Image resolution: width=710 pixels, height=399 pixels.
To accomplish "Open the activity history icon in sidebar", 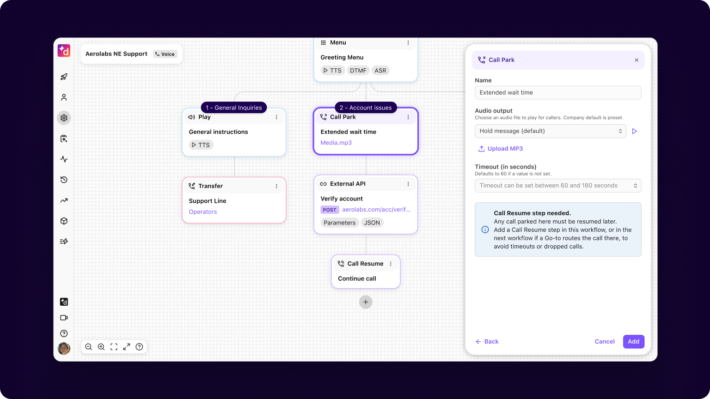I will tap(64, 180).
